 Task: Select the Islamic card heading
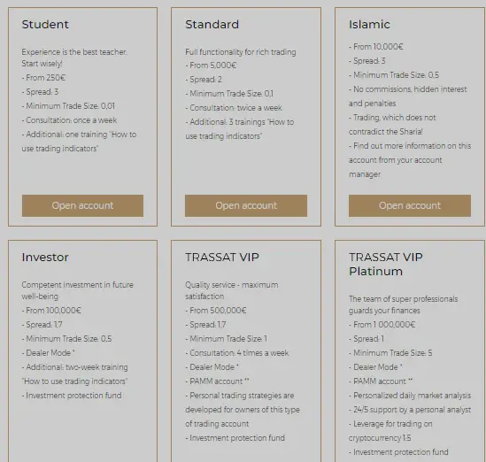point(369,25)
